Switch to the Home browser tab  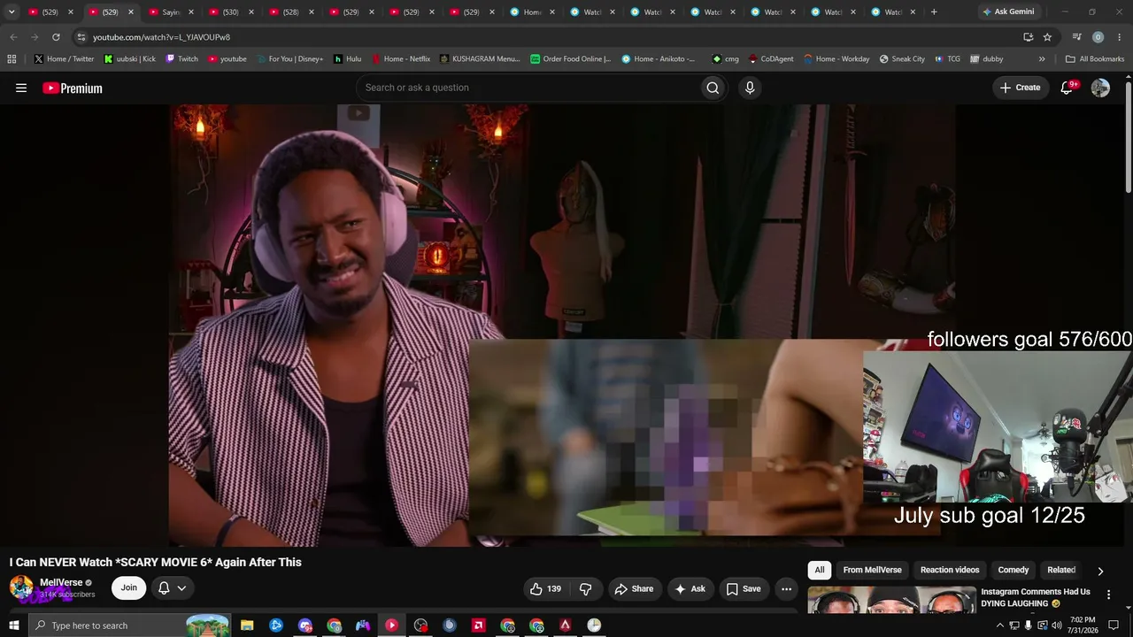pyautogui.click(x=532, y=12)
